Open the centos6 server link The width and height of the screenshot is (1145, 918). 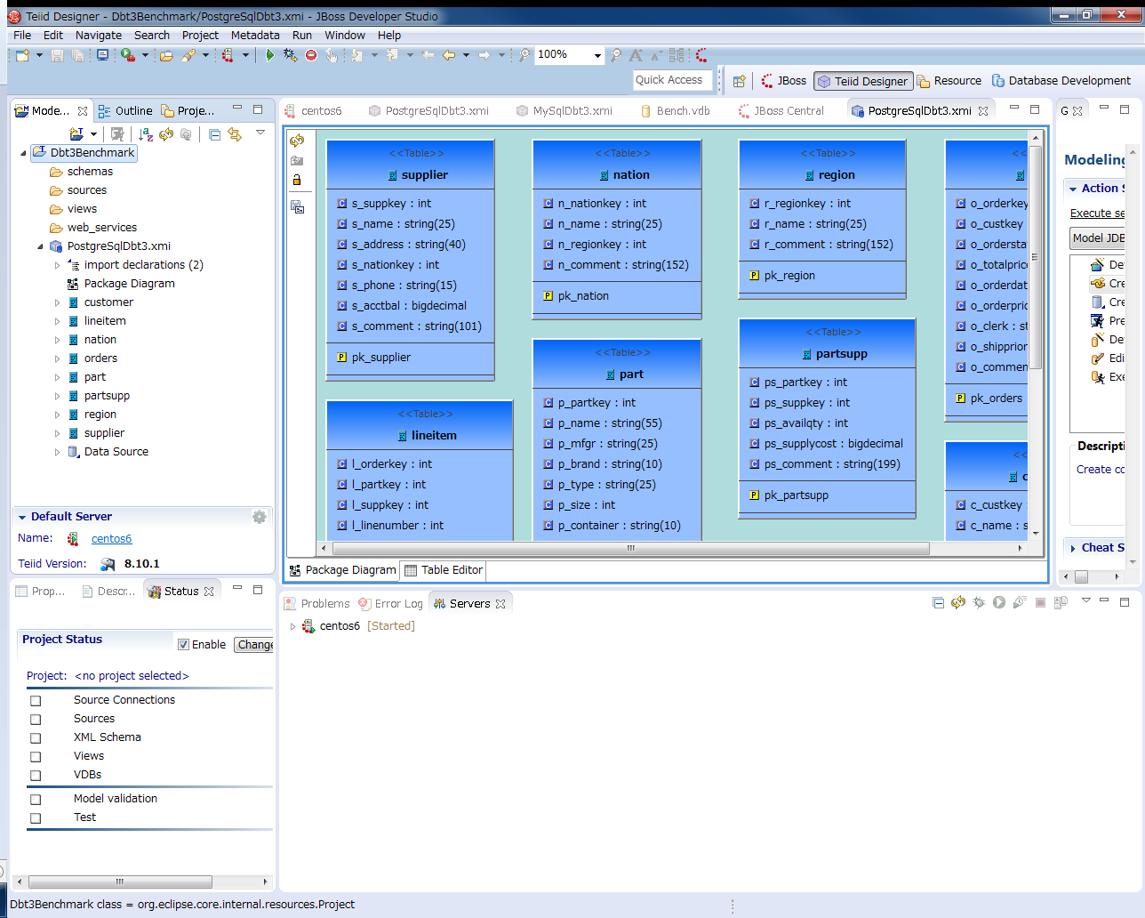tap(111, 539)
